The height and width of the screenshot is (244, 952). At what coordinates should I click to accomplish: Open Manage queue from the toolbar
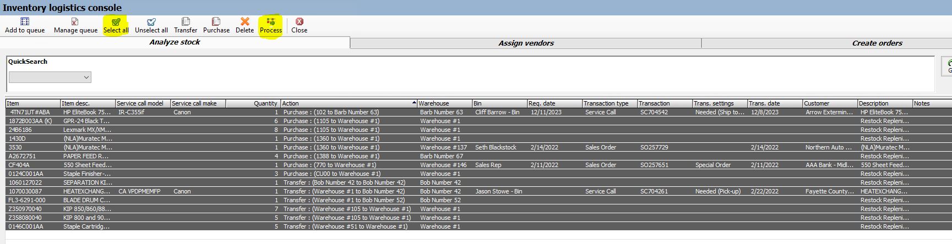tap(75, 25)
